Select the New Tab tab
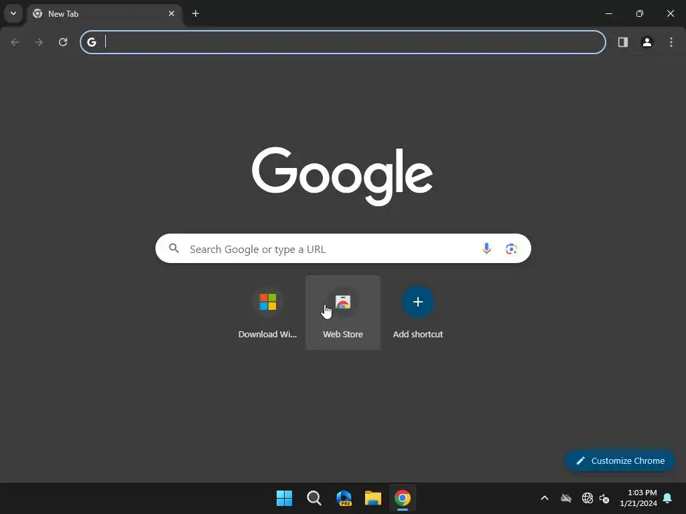Screen dimensions: 686x514 (105, 14)
